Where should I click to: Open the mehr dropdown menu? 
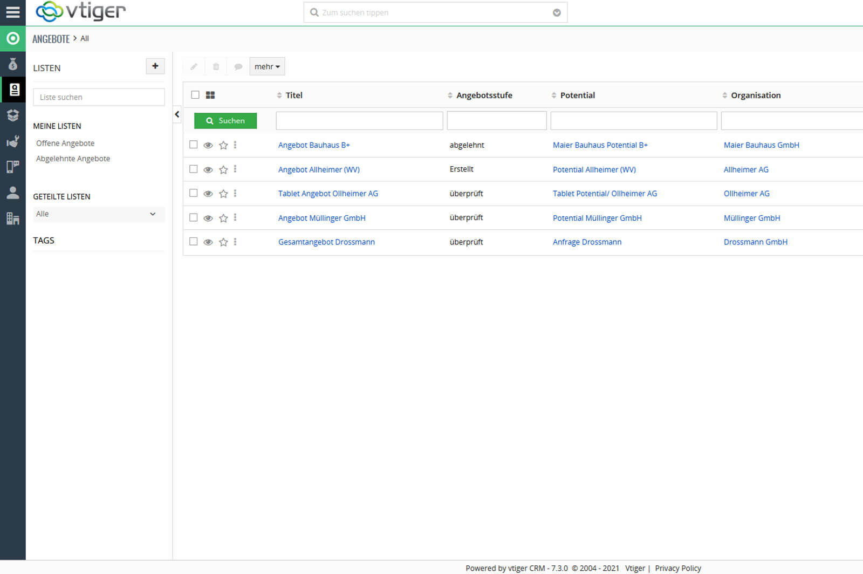point(267,67)
